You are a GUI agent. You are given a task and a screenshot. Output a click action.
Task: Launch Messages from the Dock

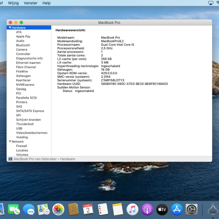pyautogui.click(x=29, y=209)
